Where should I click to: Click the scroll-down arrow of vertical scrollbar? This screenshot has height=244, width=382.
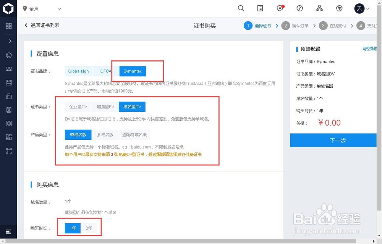[379, 236]
